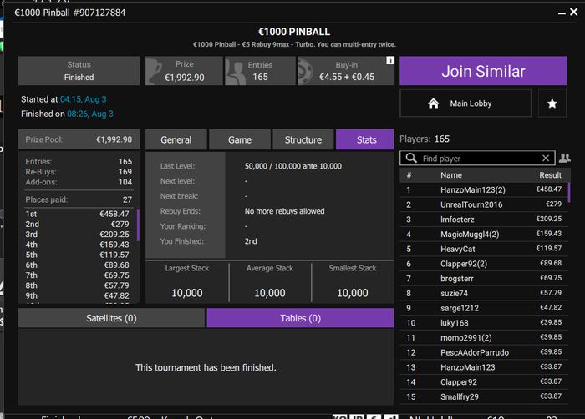Select player suzie74 row

point(484,293)
